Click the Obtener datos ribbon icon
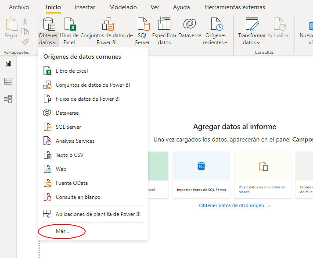 click(49, 24)
